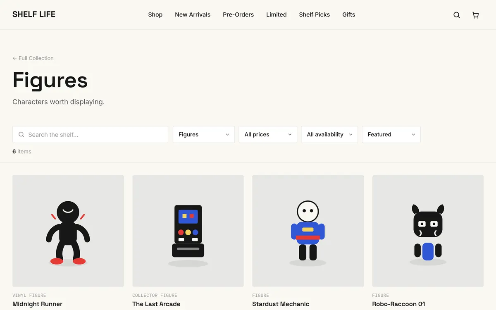The image size is (496, 310).
Task: Open the search icon in header
Action: click(457, 15)
